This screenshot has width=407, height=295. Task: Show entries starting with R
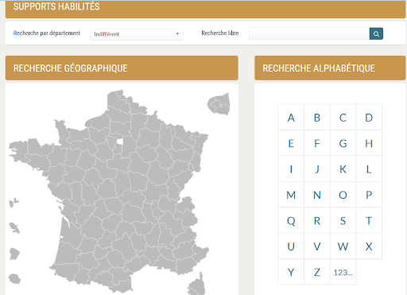point(317,220)
